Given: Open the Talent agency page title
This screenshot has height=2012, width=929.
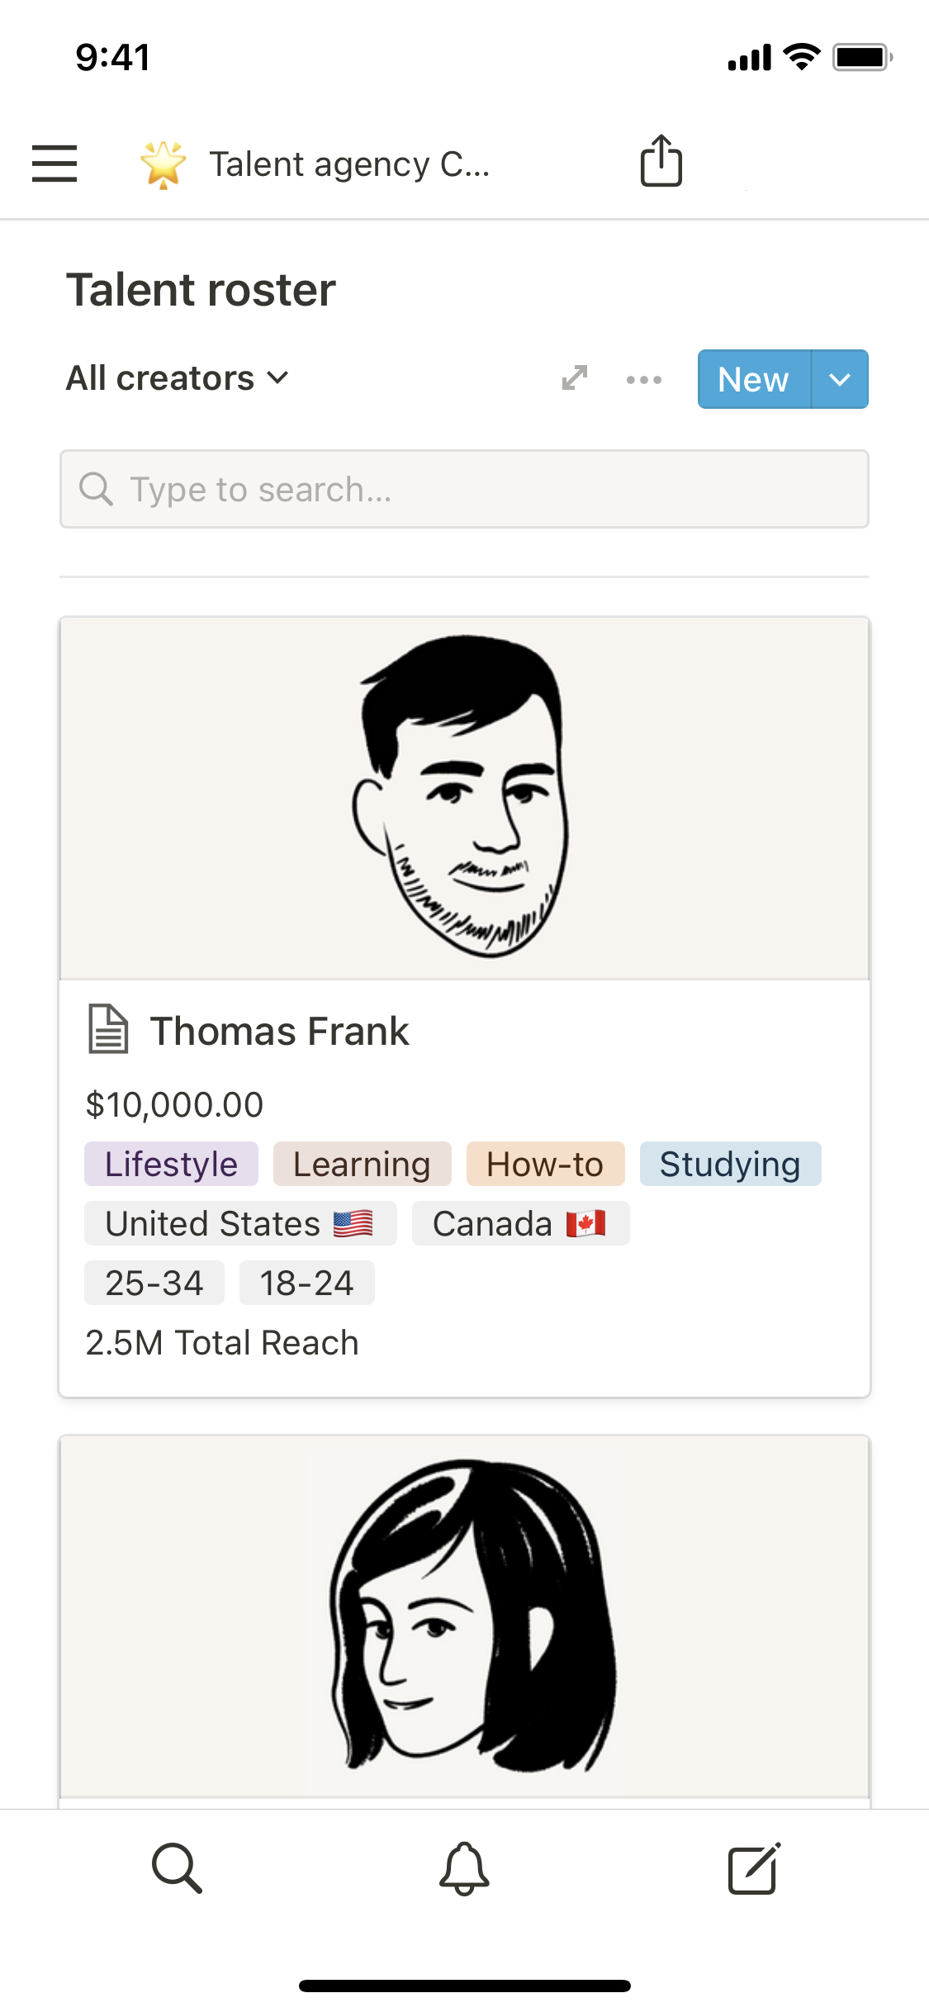Looking at the screenshot, I should pyautogui.click(x=348, y=164).
